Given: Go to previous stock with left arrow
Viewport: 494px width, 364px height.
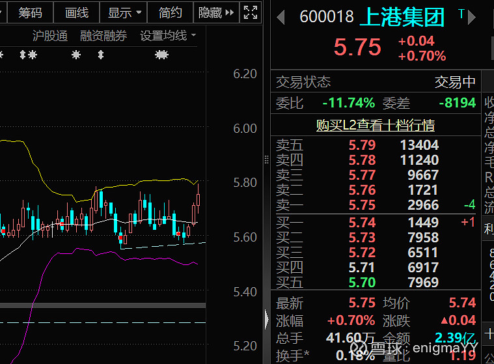Looking at the screenshot, I should (x=281, y=18).
